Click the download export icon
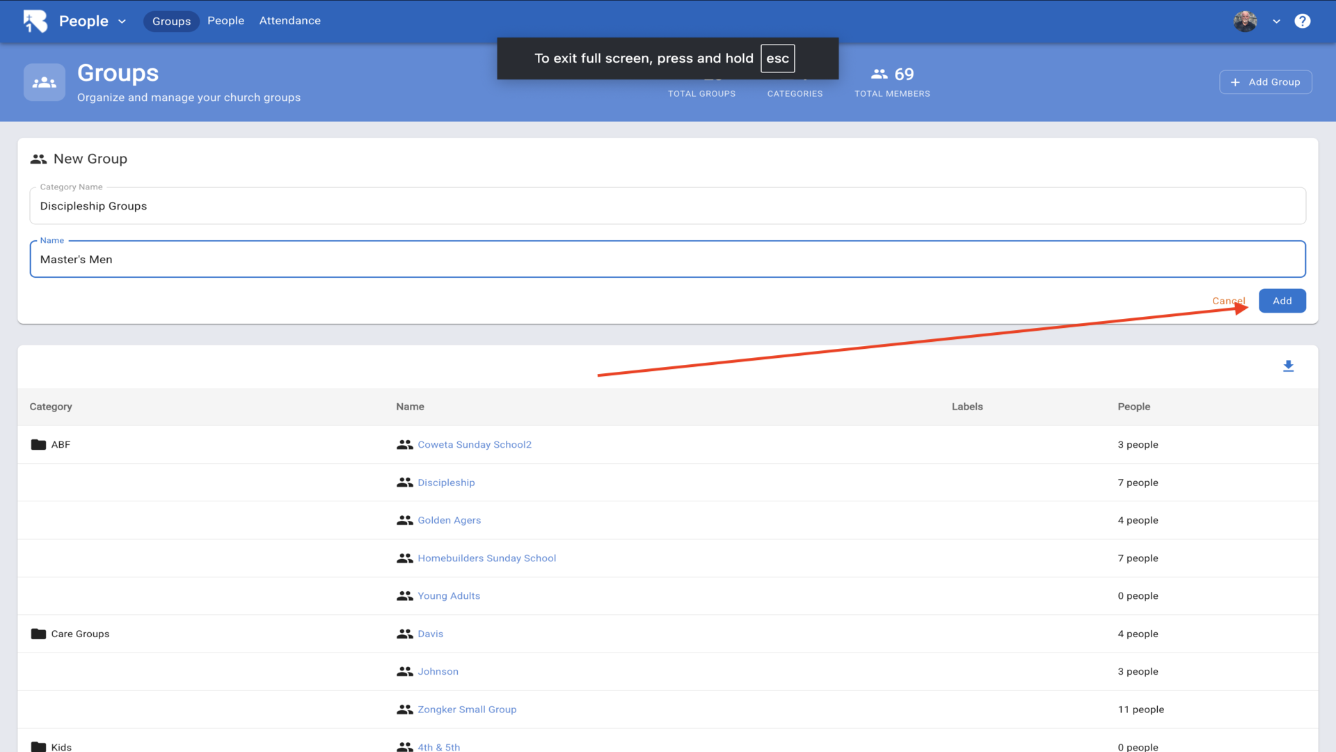 [x=1288, y=366]
